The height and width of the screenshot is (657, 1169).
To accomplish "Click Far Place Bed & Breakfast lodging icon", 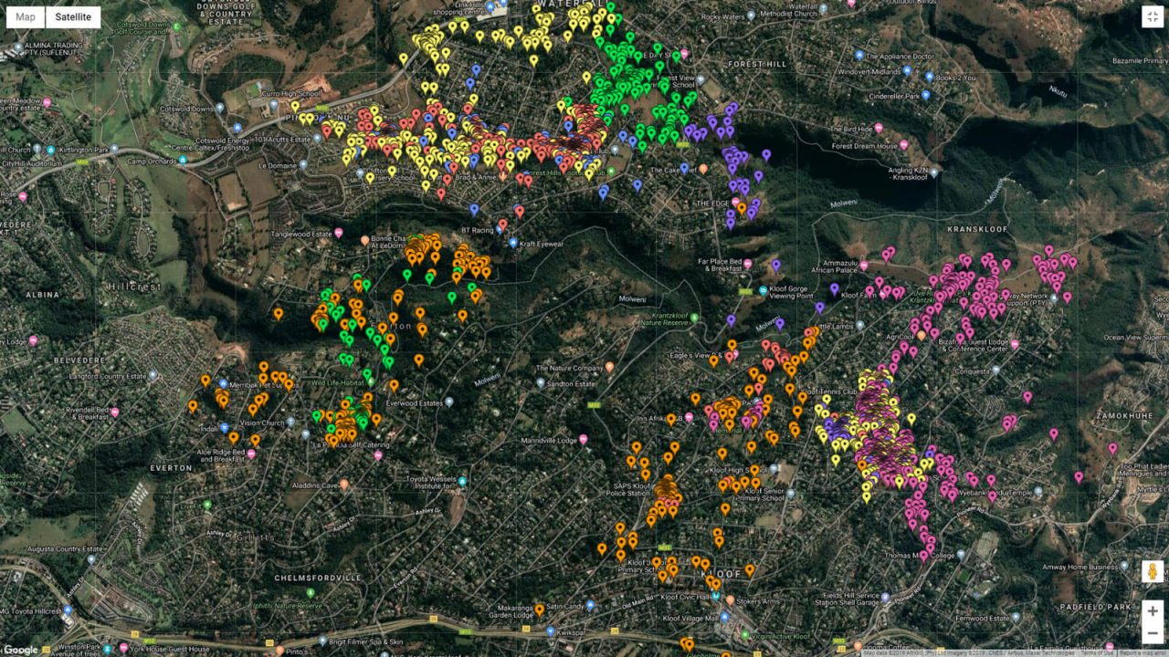I will point(748,264).
